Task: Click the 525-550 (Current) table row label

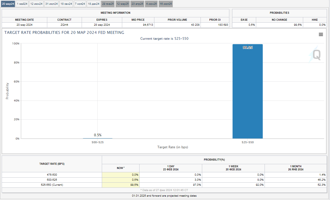Action: 52,185
